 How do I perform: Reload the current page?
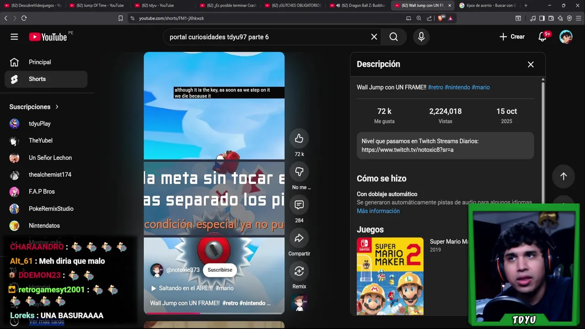pyautogui.click(x=24, y=18)
